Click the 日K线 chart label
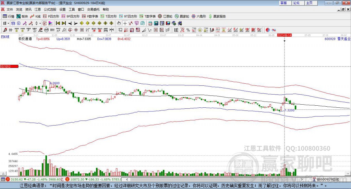The height and width of the screenshot is (189, 351). tap(5, 37)
